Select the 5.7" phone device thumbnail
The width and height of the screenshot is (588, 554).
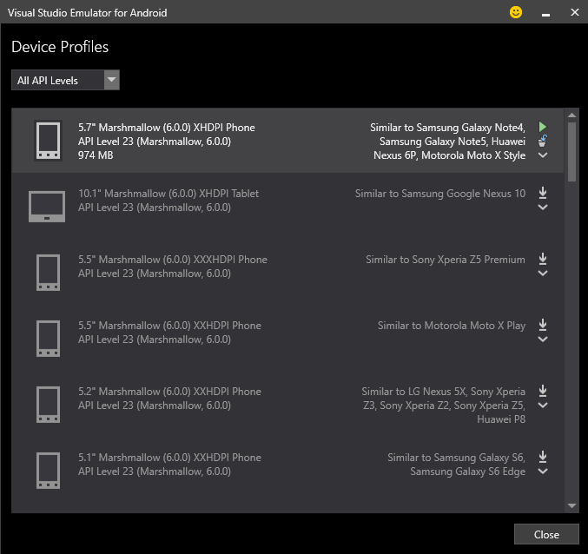48,141
